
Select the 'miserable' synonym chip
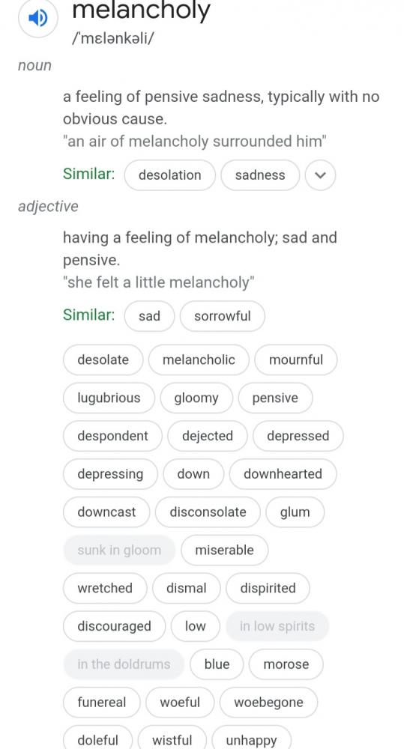[224, 550]
